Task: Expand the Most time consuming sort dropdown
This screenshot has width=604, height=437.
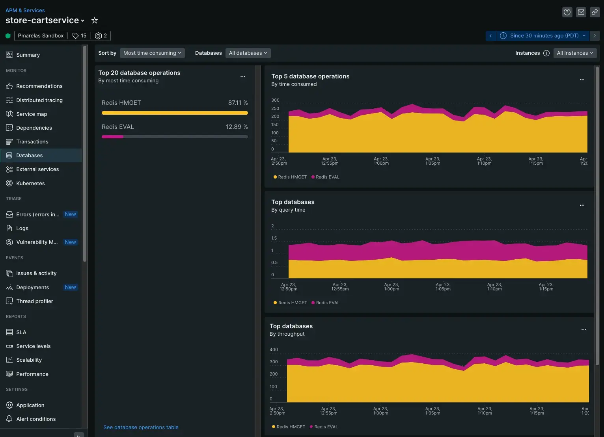Action: [152, 53]
